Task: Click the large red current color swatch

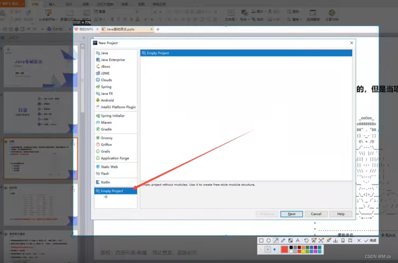Action: pos(284,249)
